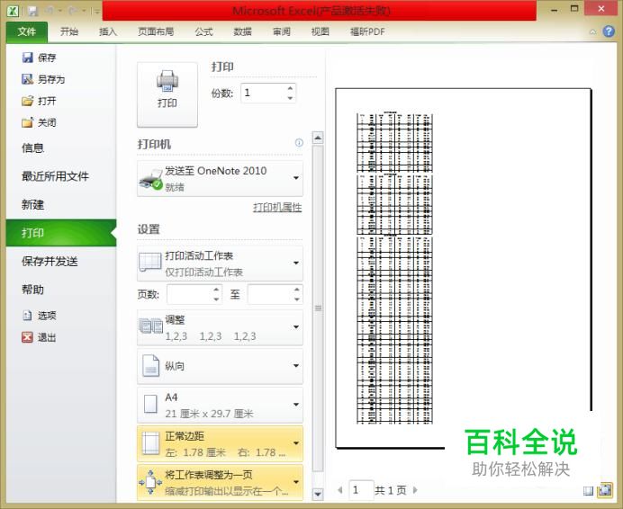Click Save in the backstage sidebar
This screenshot has height=509, width=623.
pos(39,58)
